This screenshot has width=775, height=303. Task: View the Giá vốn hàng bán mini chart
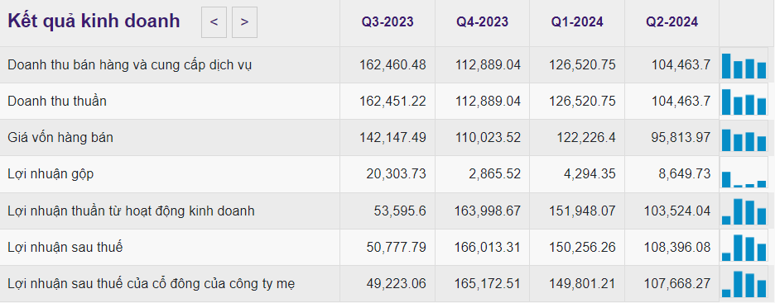click(x=744, y=139)
